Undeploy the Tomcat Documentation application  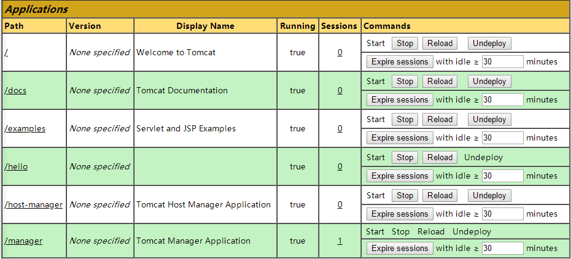coord(489,82)
